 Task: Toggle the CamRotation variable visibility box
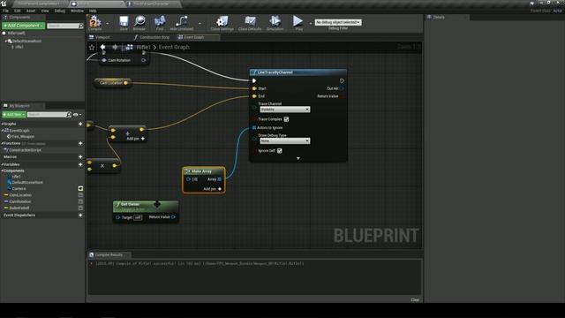click(x=80, y=201)
